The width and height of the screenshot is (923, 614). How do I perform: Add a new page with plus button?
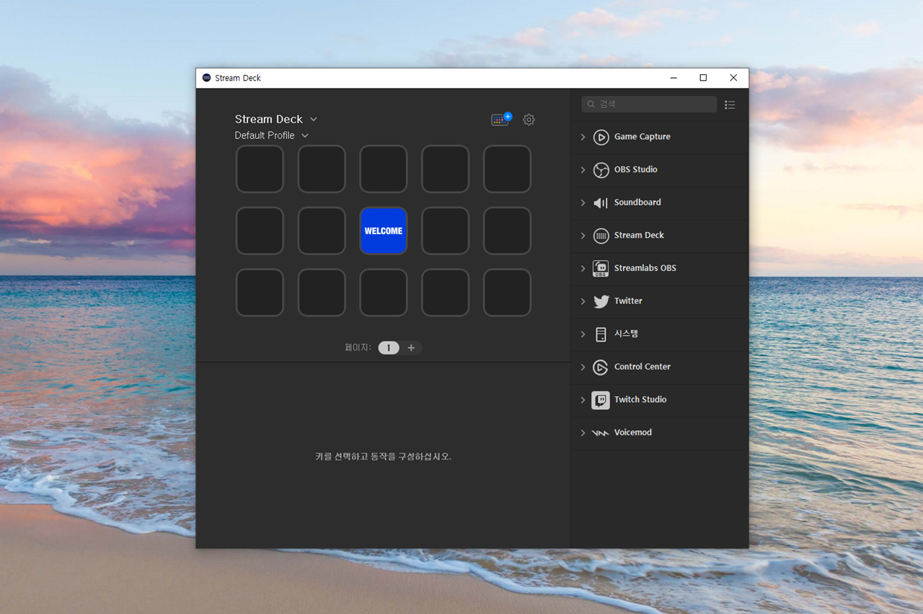pos(411,348)
